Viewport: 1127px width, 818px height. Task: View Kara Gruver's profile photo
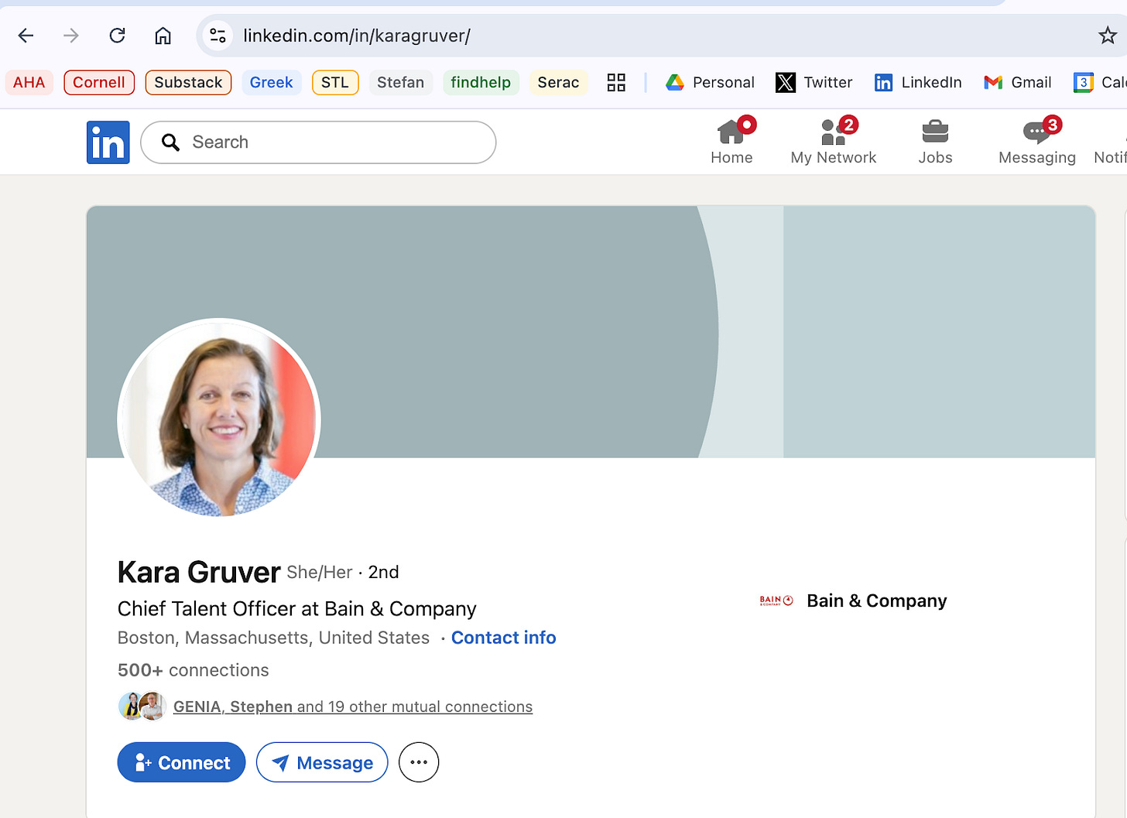tap(219, 419)
